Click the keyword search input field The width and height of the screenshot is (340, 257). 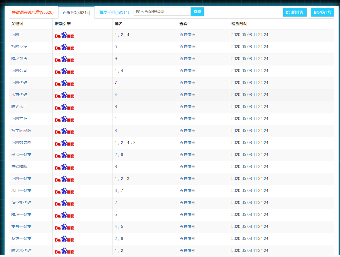[162, 12]
